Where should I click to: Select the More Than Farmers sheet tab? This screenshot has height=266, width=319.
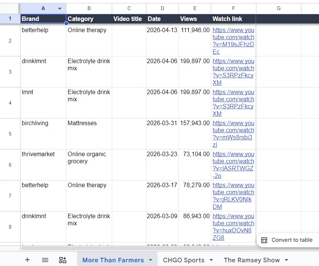click(113, 260)
